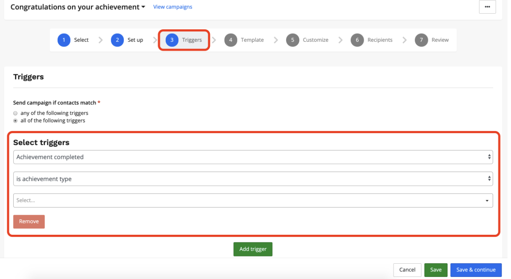This screenshot has height=279, width=511.
Task: Expand the 'Select...' achievement type combo box
Action: [253, 200]
